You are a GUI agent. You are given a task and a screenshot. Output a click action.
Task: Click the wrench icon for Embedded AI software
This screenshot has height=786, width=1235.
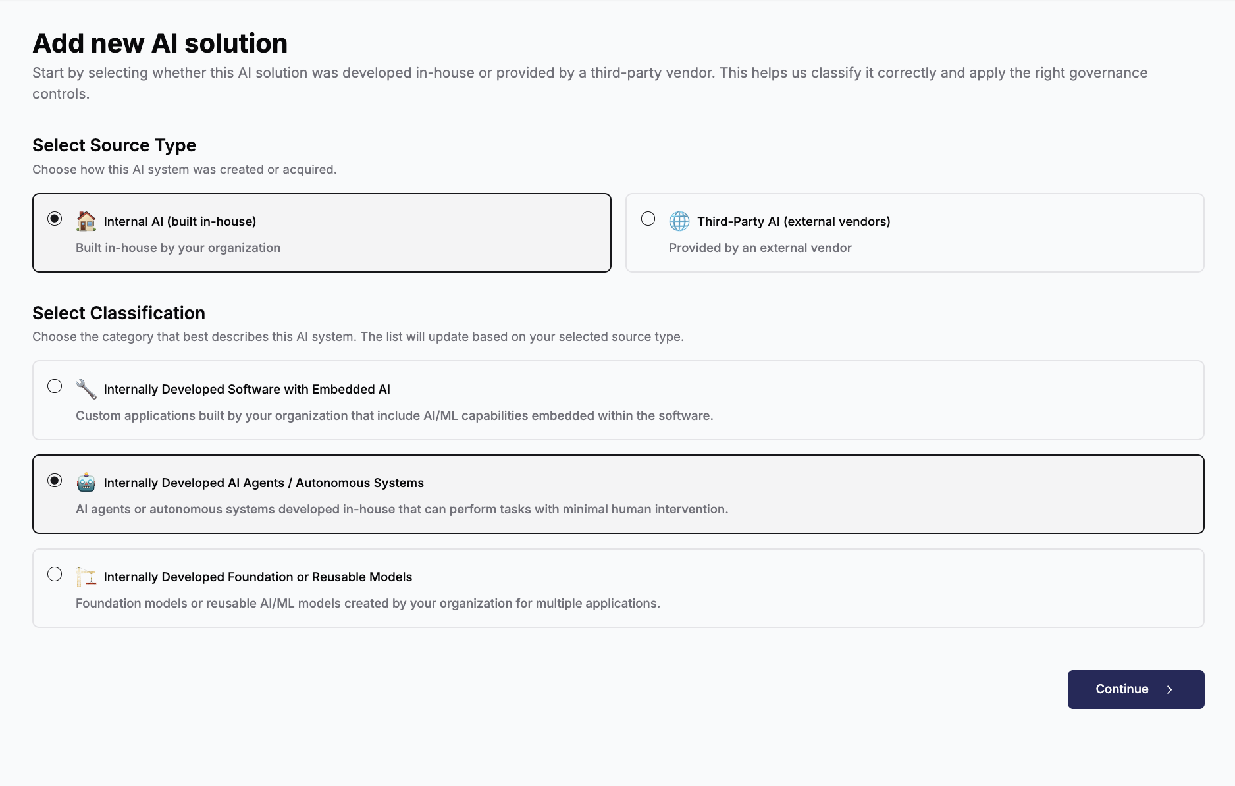86,389
